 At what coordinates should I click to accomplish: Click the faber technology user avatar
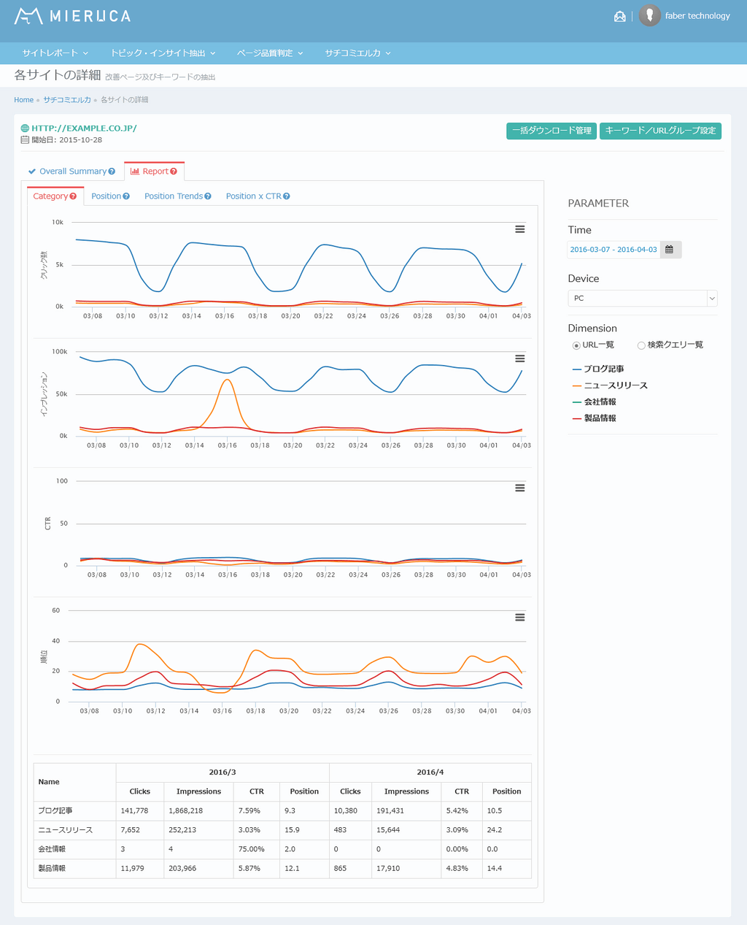click(x=649, y=15)
